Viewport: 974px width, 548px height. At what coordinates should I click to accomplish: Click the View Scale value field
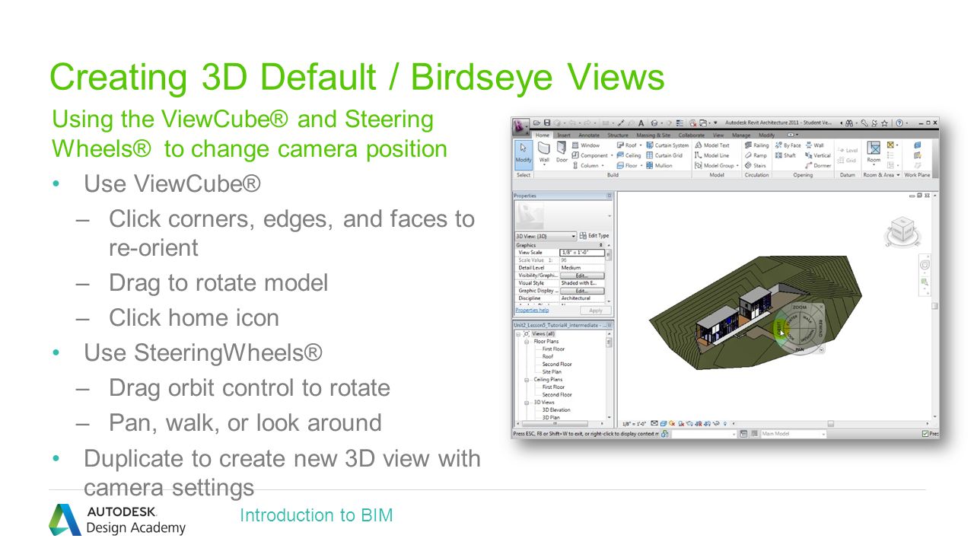(x=582, y=253)
